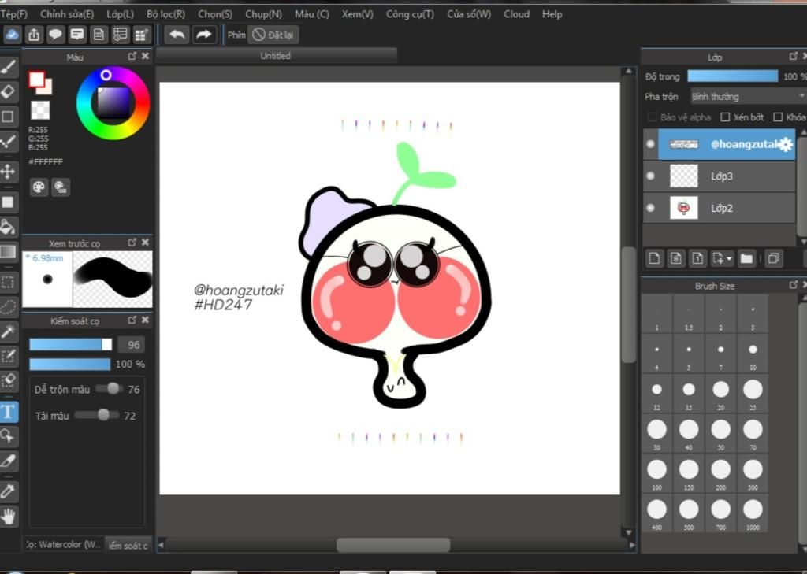807x574 pixels.
Task: Click the brush size value field 96
Action: point(132,345)
